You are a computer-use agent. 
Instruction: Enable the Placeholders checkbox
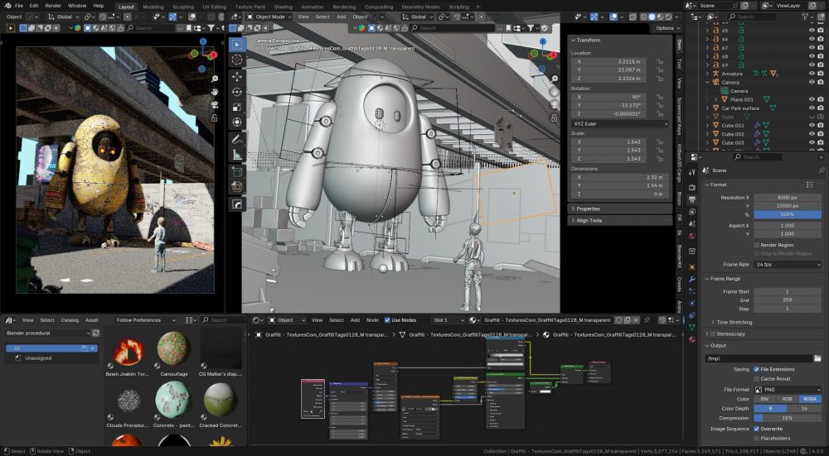pyautogui.click(x=757, y=438)
